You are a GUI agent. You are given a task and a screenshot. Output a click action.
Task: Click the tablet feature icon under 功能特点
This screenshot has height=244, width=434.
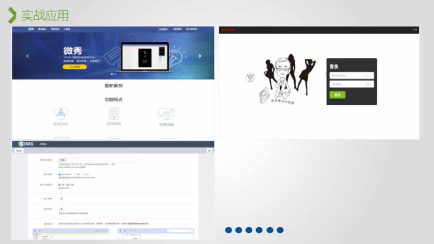(x=114, y=113)
